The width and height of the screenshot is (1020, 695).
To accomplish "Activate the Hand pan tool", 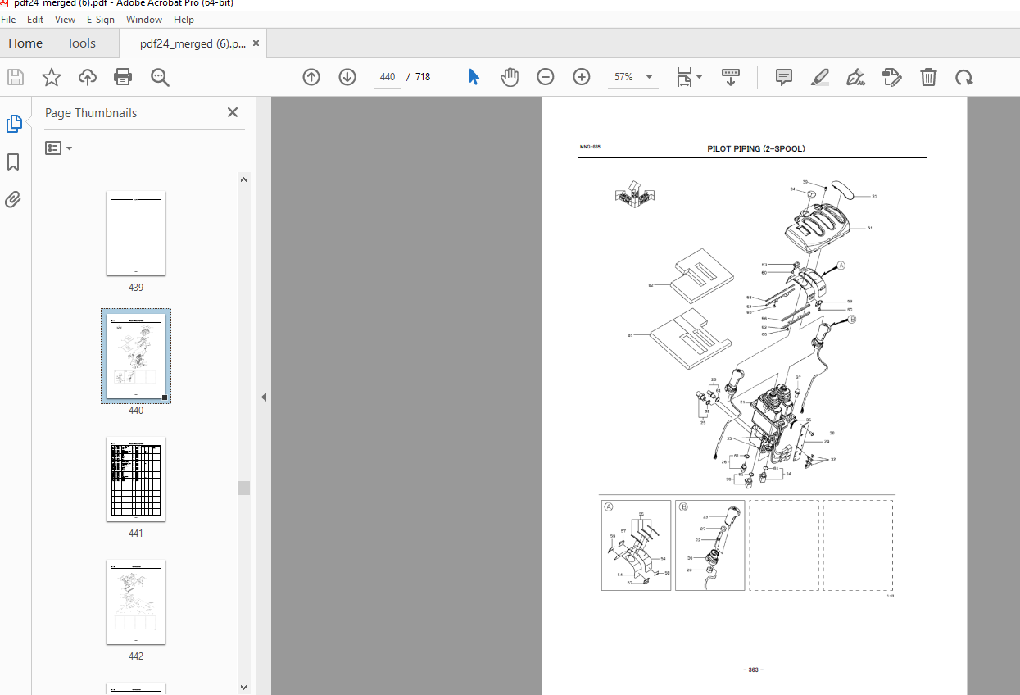I will pos(510,77).
